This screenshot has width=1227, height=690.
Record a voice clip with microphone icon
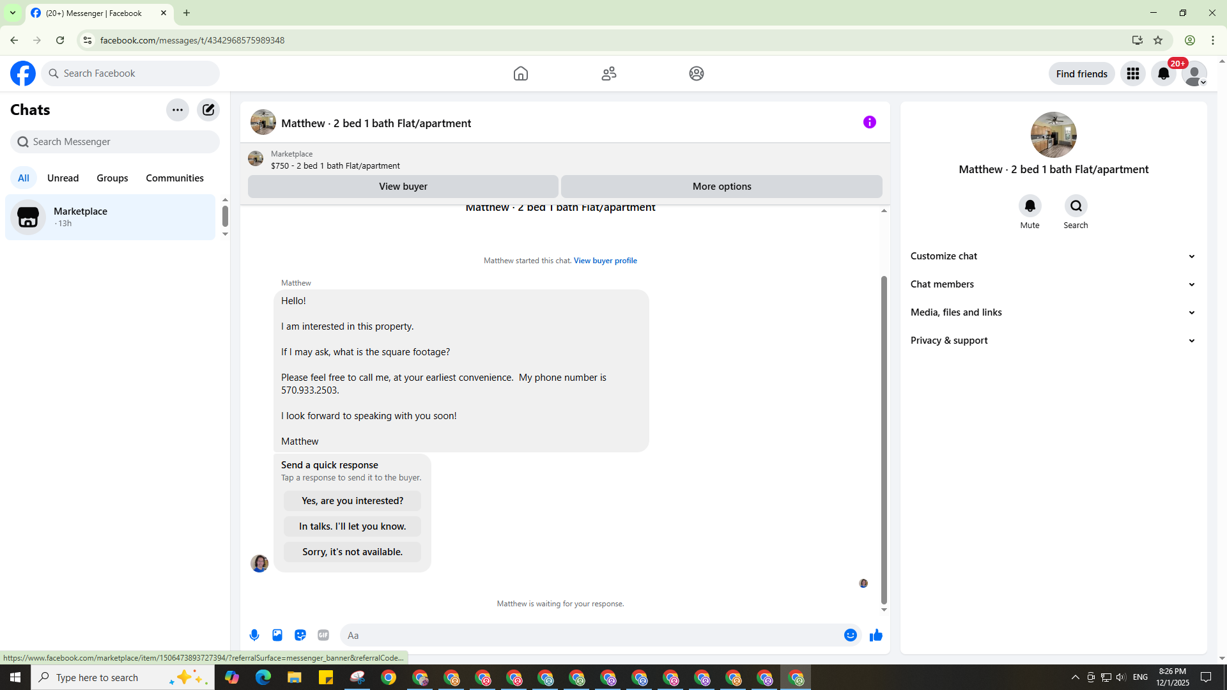[254, 635]
